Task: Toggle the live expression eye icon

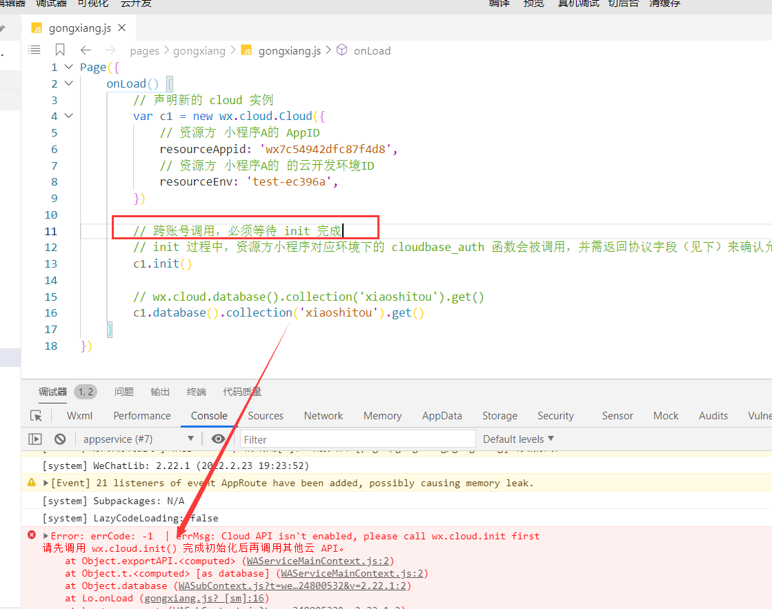Action: 218,439
